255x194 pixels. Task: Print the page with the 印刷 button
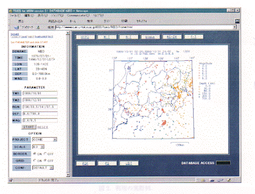click(124, 21)
